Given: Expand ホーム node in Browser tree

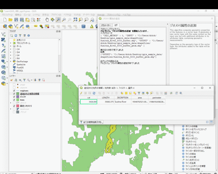Looking at the screenshot, I should pyautogui.click(x=11, y=46).
